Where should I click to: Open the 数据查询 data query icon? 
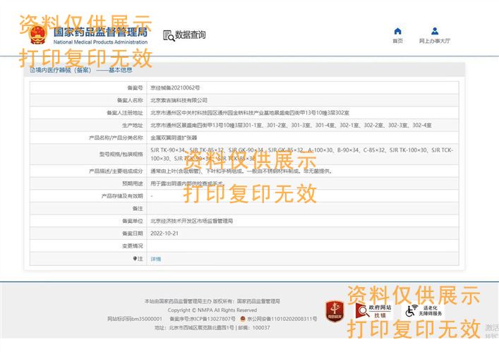[x=168, y=35]
